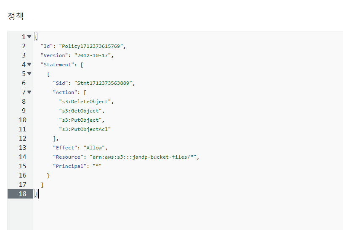
Task: Click the Stmt1712373563889 Sid value
Action: coord(103,83)
